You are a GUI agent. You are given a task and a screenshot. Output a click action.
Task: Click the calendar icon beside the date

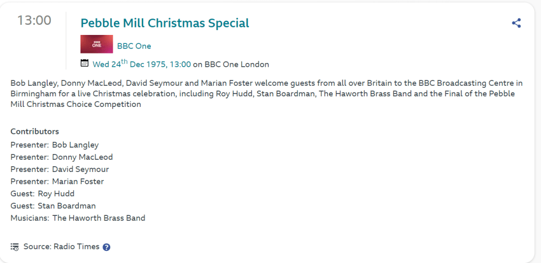pyautogui.click(x=84, y=64)
